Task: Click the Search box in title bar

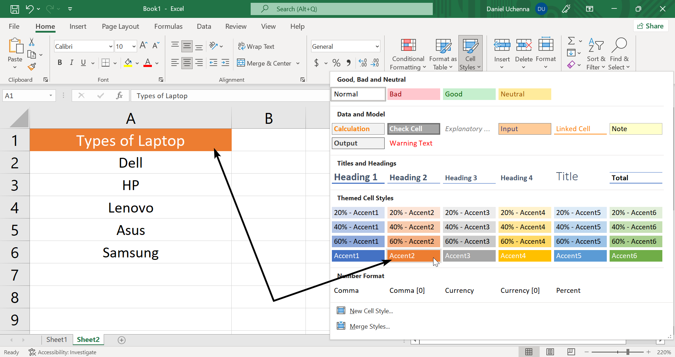Action: pyautogui.click(x=341, y=9)
